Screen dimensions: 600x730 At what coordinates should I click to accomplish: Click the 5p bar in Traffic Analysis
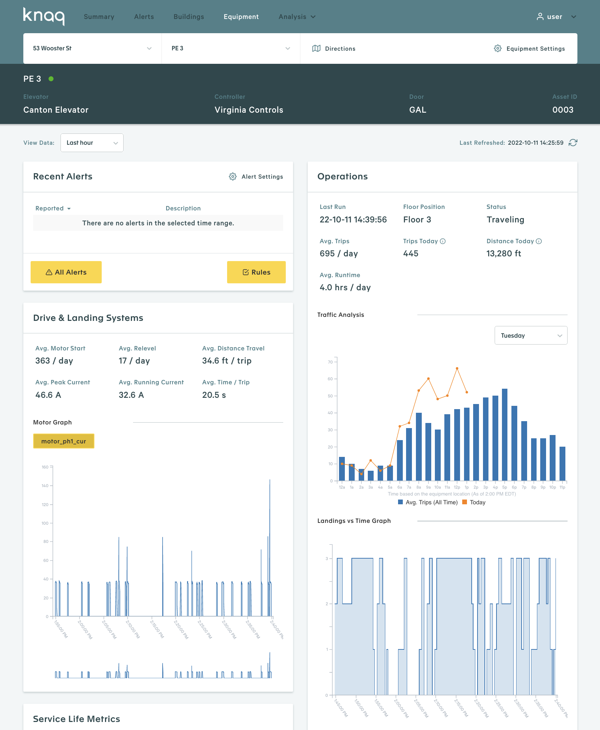coord(504,435)
